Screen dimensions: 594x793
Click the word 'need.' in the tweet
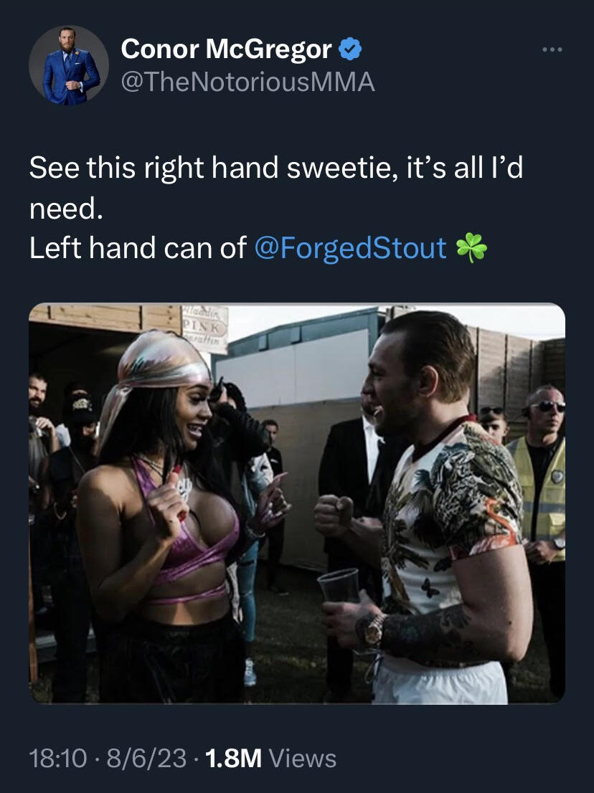point(66,208)
